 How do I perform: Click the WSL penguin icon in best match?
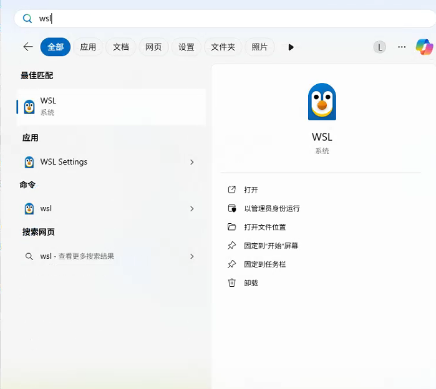pos(29,107)
